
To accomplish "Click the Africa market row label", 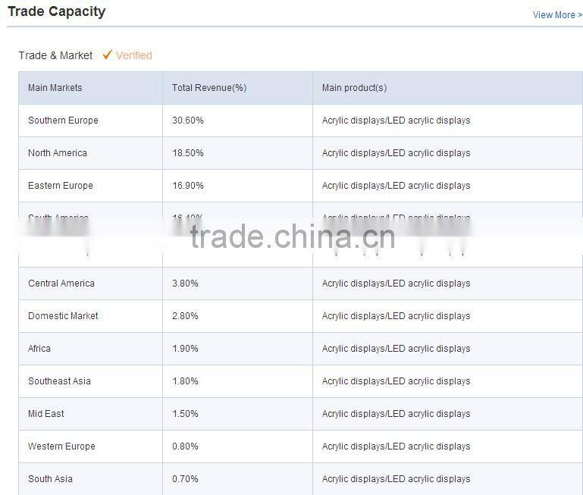I will [x=39, y=349].
